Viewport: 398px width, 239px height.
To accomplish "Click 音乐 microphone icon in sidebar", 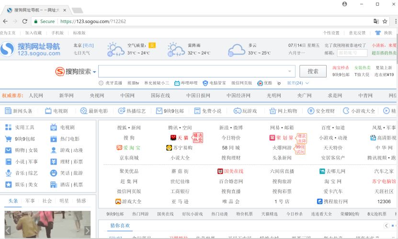I will tap(8, 173).
